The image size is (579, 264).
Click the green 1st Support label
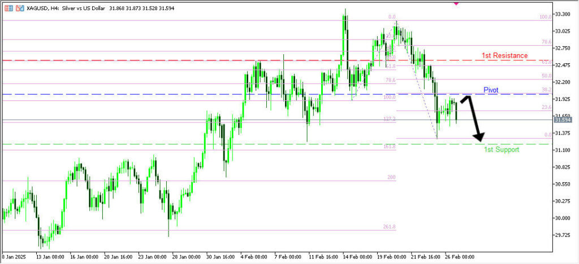pyautogui.click(x=501, y=150)
